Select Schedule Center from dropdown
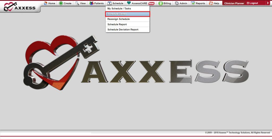 pyautogui.click(x=127, y=14)
